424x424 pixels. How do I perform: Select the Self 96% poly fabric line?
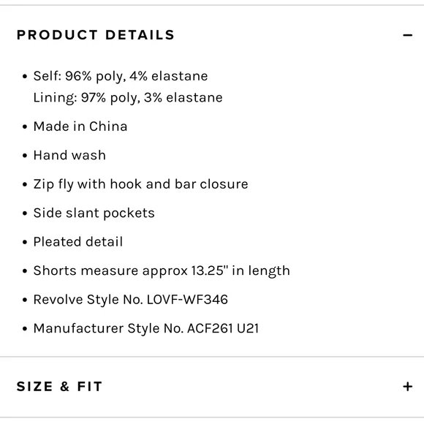121,76
